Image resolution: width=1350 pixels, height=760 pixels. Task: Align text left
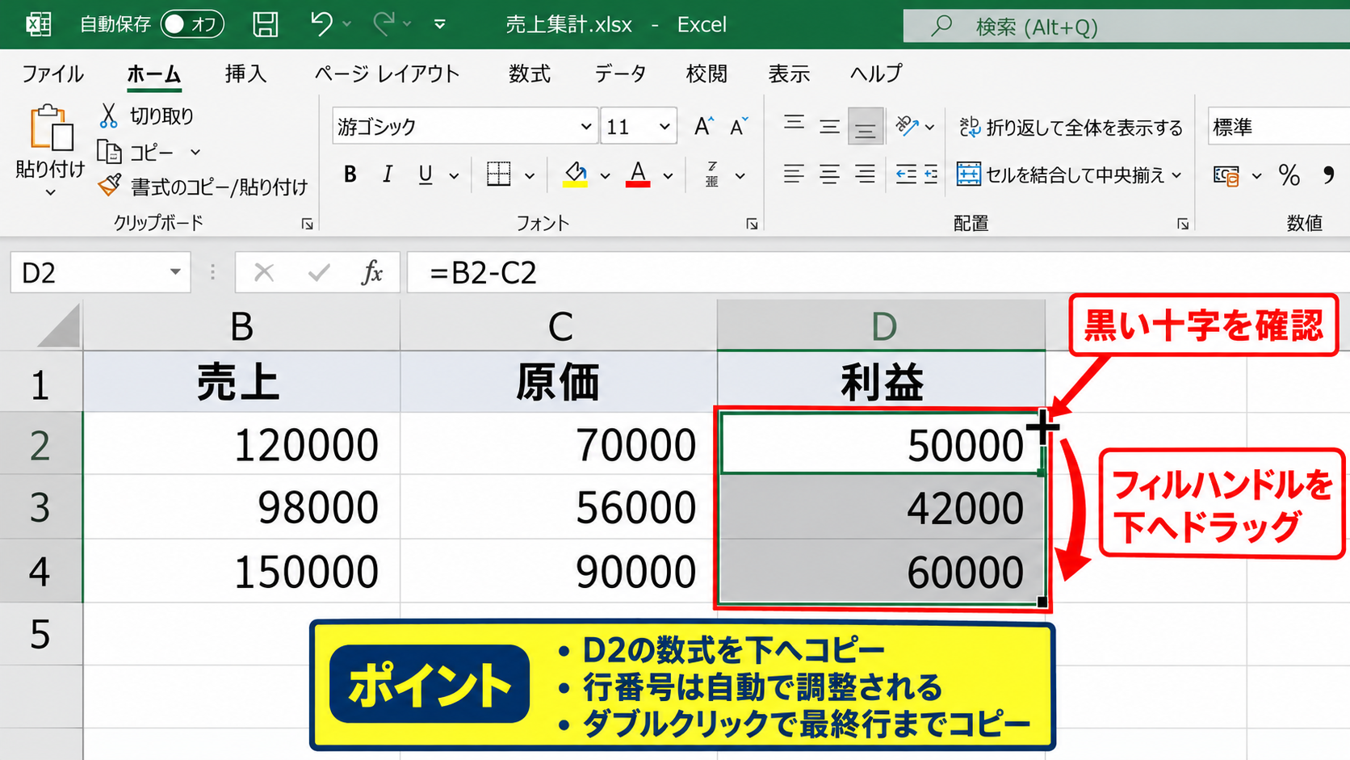[x=794, y=174]
